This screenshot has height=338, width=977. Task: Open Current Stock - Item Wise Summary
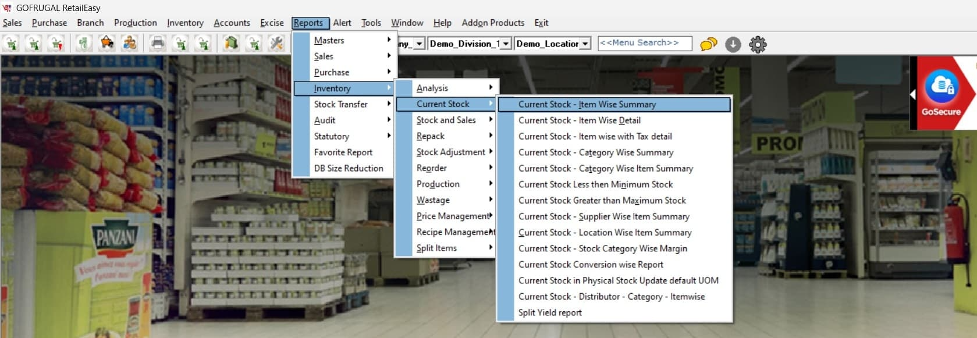coord(614,104)
